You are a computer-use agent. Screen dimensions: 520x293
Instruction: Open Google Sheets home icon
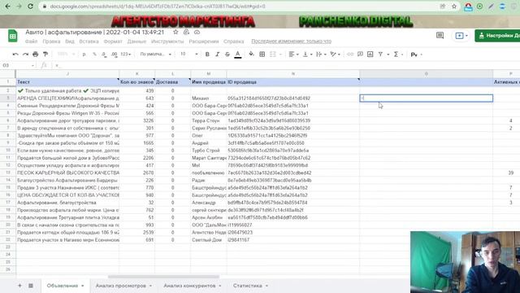[x=13, y=36]
